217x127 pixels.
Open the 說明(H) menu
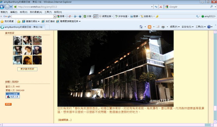(x=58, y=12)
